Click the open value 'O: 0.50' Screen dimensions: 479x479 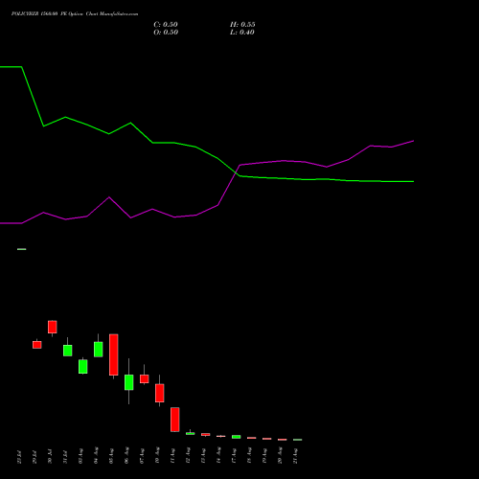166,33
